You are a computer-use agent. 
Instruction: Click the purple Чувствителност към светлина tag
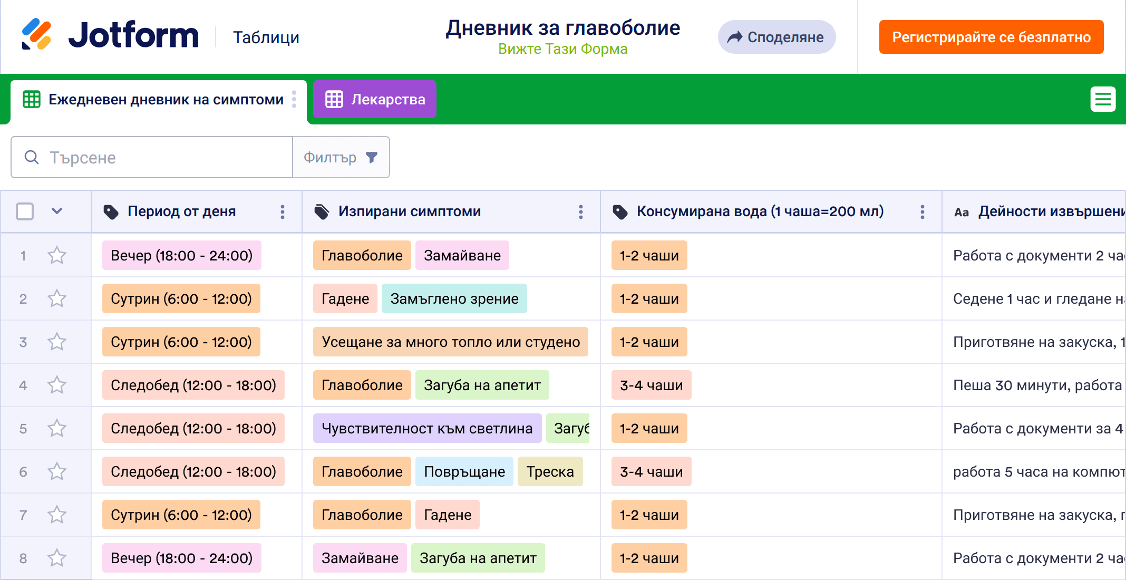427,429
